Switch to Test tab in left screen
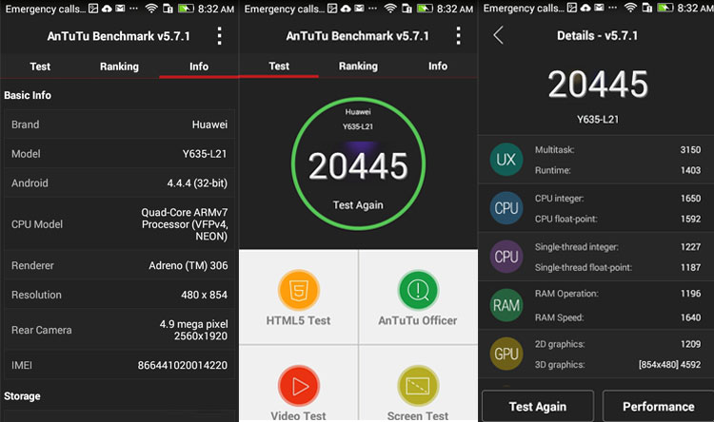Screen dimensions: 714x422 coord(40,67)
